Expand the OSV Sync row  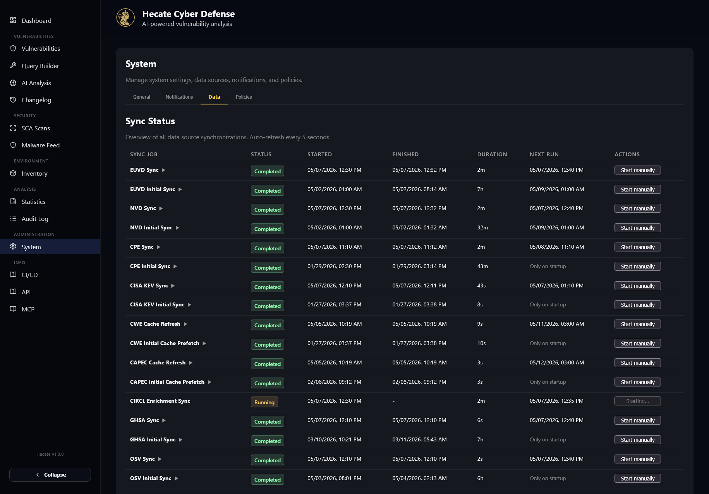coord(160,459)
